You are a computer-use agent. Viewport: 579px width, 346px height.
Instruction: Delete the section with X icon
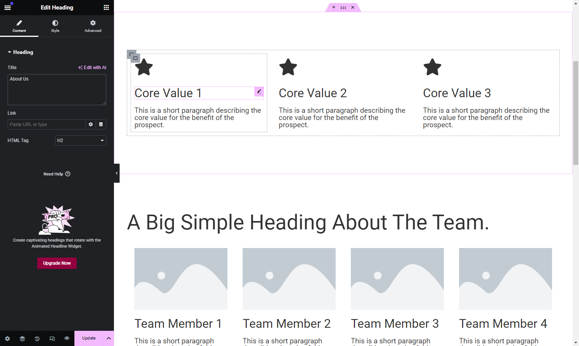coord(353,7)
